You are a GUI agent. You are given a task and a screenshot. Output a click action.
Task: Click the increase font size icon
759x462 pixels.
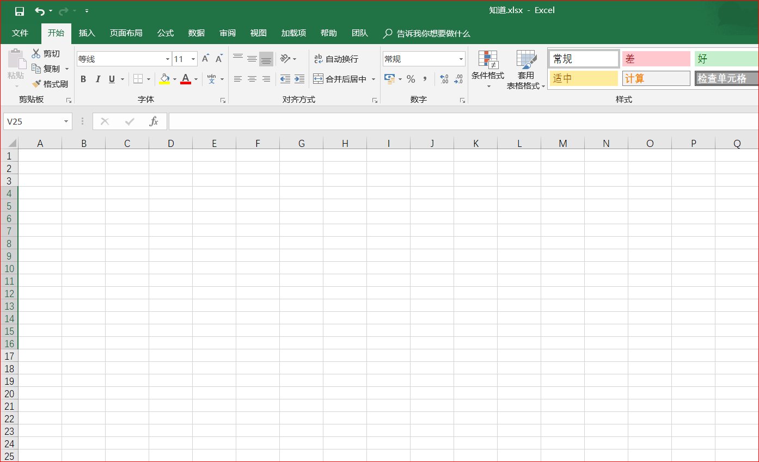[x=205, y=59]
